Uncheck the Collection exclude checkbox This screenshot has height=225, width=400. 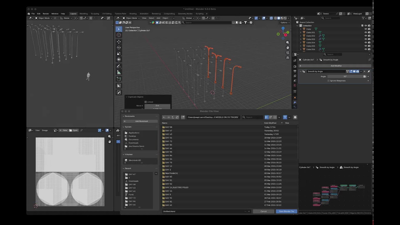click(x=362, y=26)
